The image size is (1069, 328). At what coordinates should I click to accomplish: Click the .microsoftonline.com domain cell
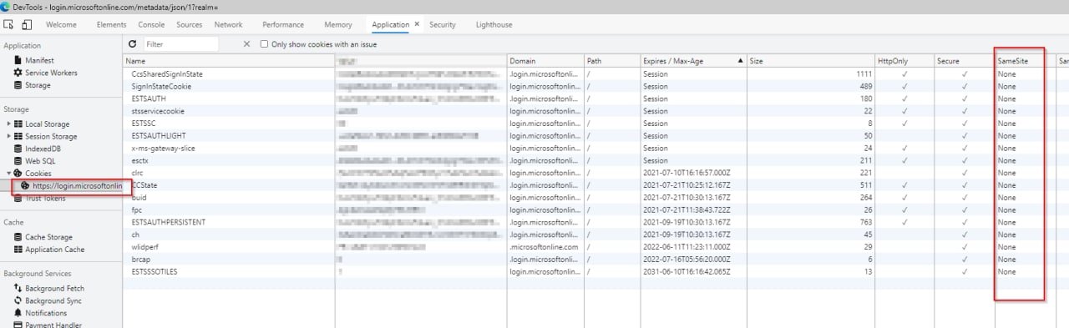(545, 247)
